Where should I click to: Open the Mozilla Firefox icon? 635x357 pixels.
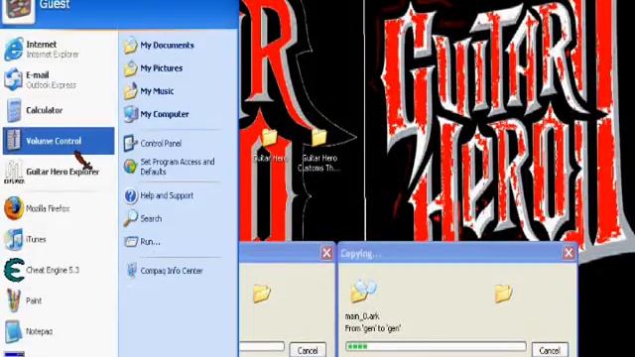(13, 208)
